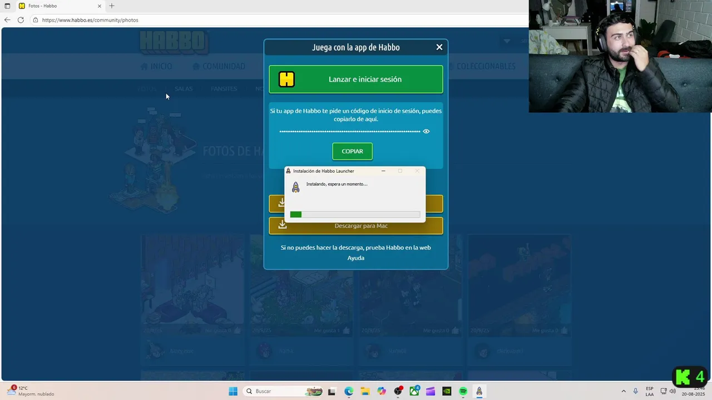Screen dimensions: 712x400
Task: Click the installer progress bar
Action: pos(355,214)
